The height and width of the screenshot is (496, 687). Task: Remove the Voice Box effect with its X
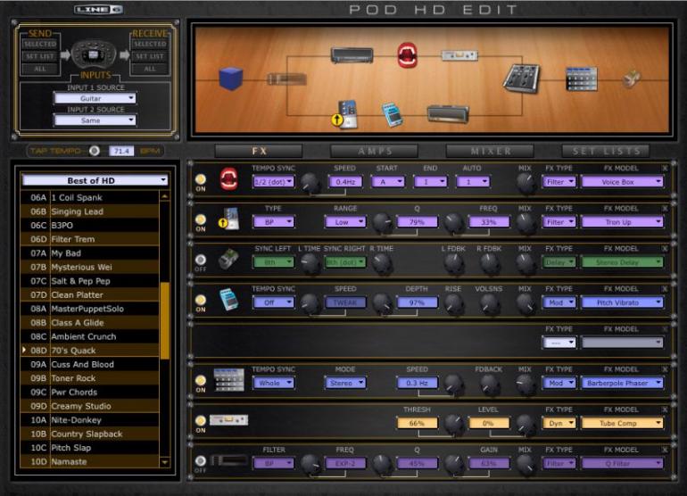tap(665, 169)
